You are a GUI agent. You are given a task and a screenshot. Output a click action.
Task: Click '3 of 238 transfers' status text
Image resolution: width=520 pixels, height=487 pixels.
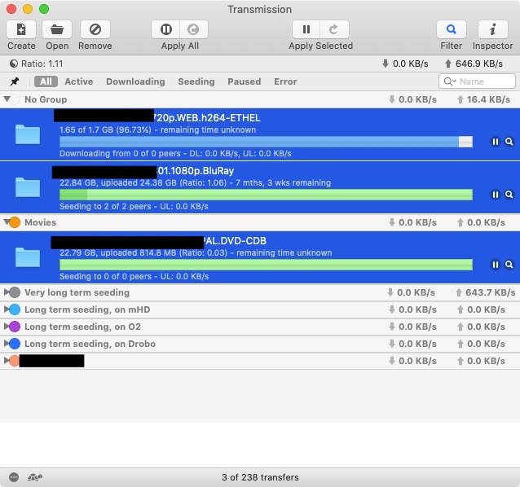coord(260,477)
